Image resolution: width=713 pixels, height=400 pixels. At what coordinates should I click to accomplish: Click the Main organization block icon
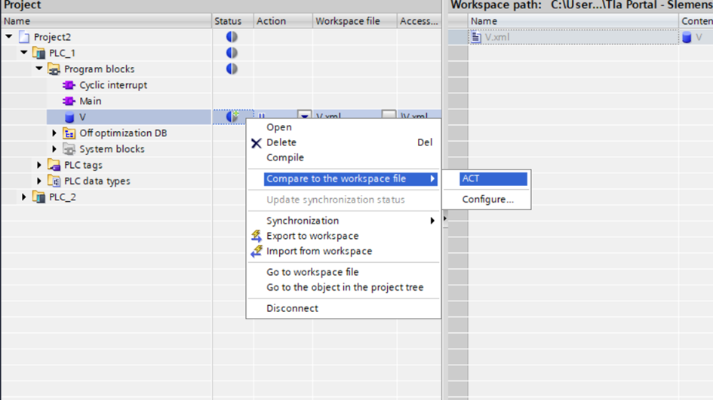tap(69, 101)
